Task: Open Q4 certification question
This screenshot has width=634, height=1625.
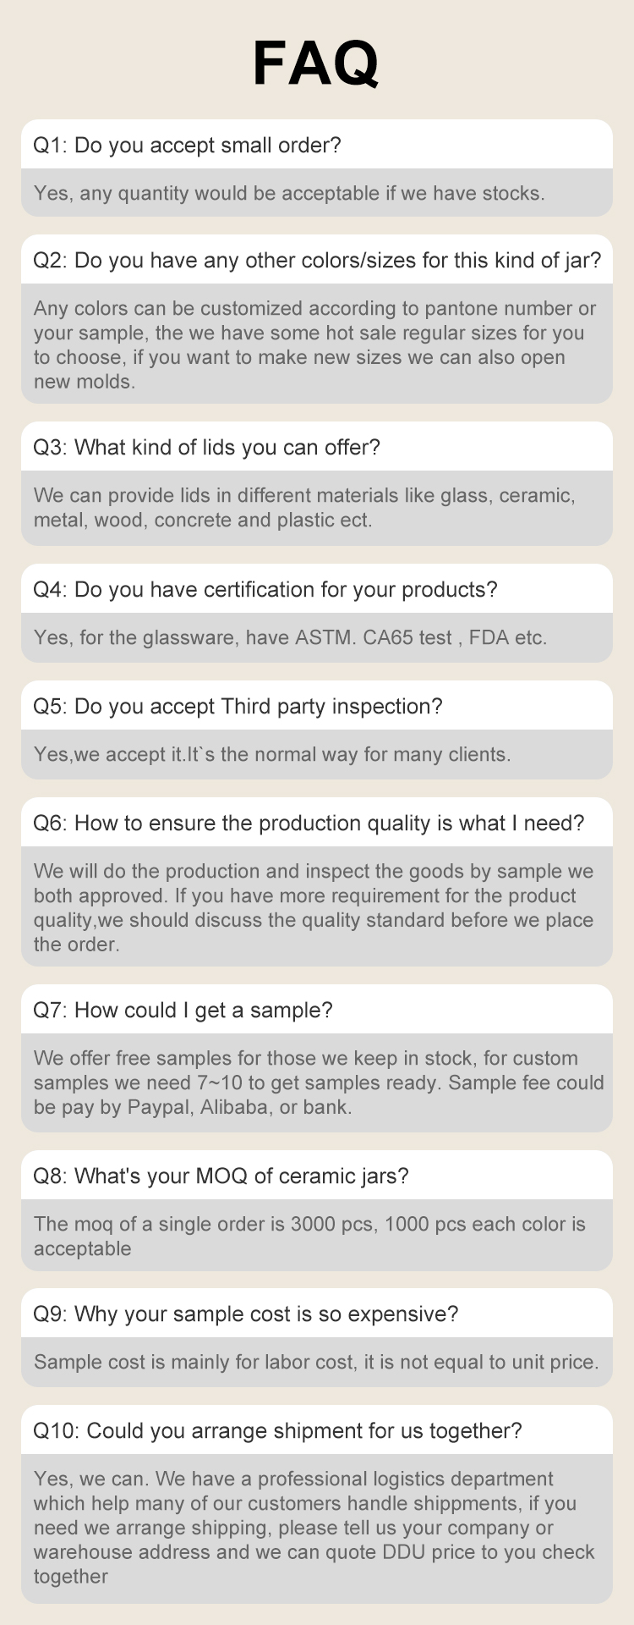Action: coord(265,590)
